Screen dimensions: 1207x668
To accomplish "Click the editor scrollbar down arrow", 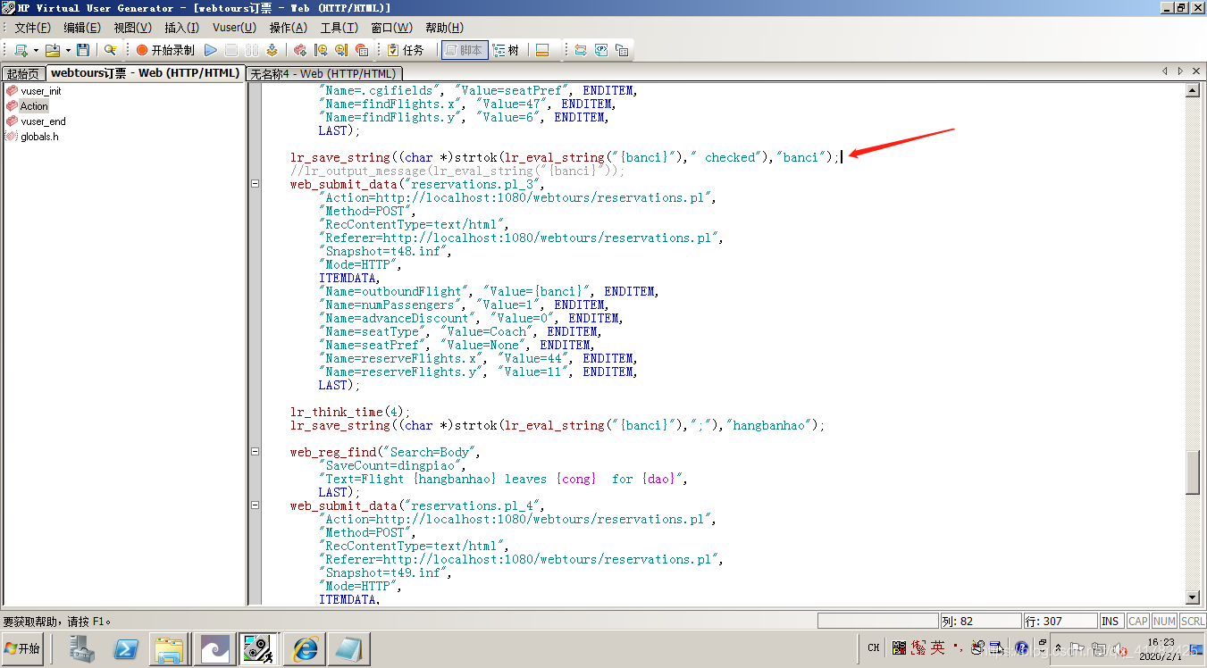I will tap(1192, 597).
